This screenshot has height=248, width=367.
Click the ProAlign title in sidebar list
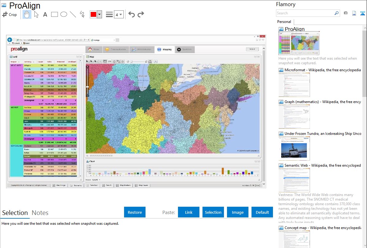(x=295, y=29)
